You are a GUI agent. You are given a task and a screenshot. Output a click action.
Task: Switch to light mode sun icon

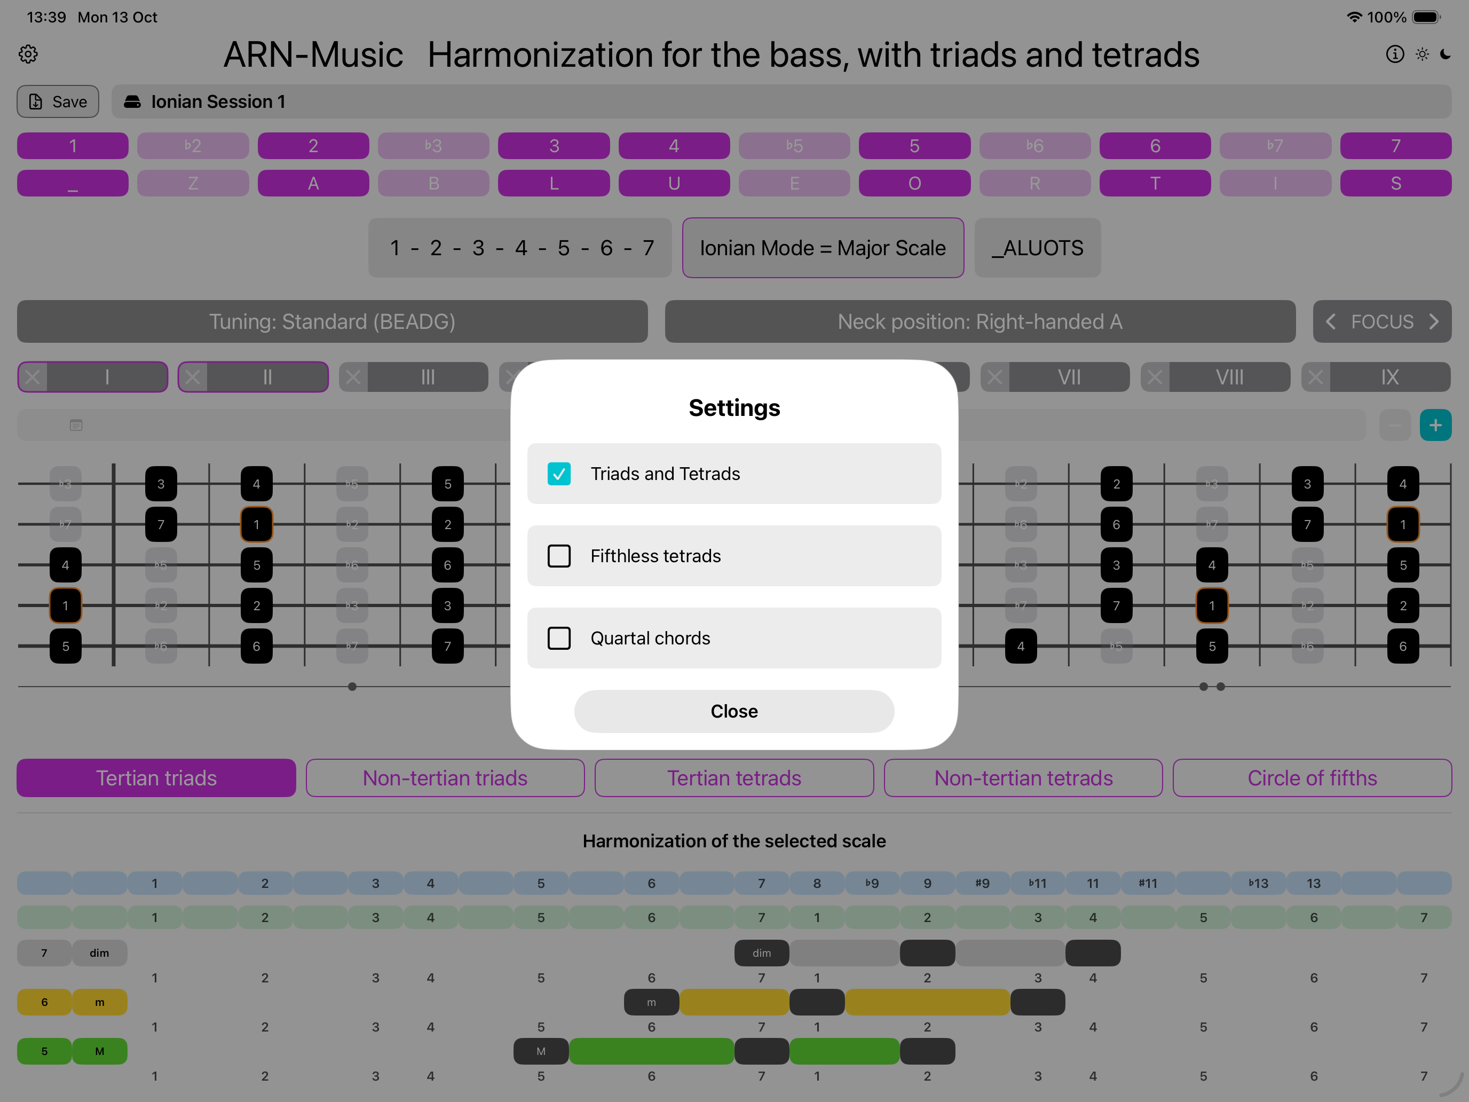pos(1422,54)
